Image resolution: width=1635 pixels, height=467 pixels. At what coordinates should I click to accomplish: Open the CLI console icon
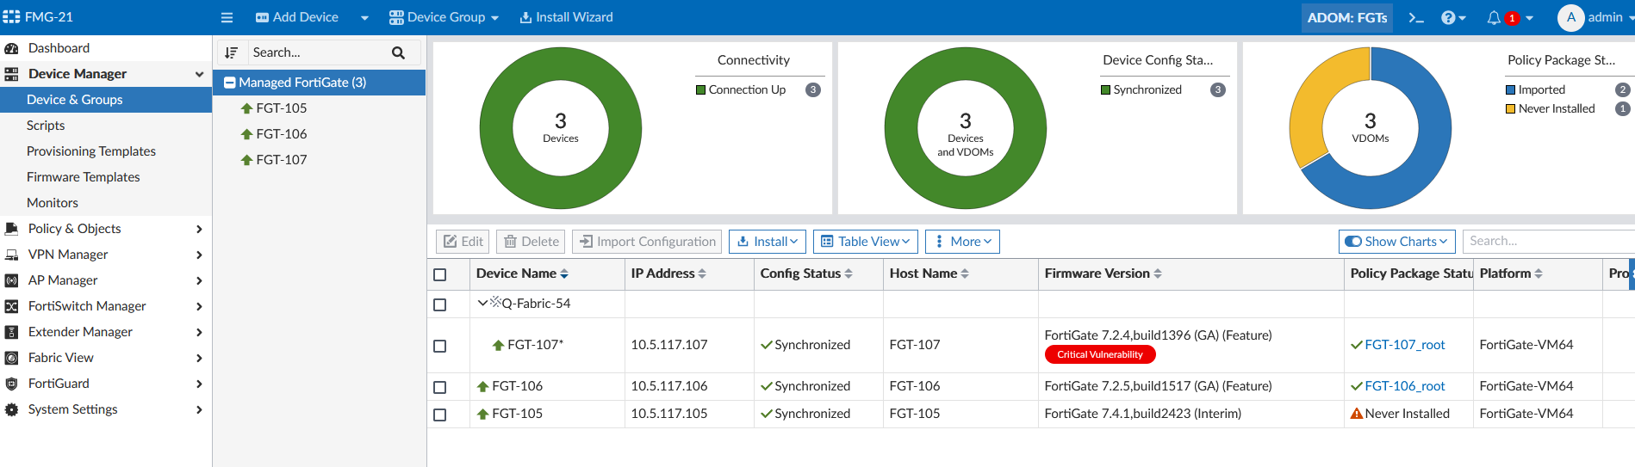pyautogui.click(x=1416, y=17)
